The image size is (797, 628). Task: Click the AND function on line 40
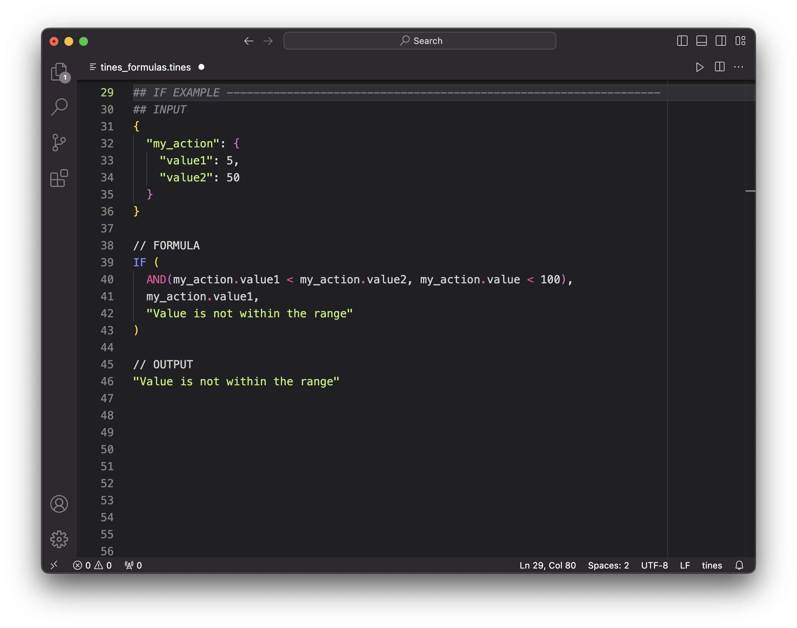pyautogui.click(x=156, y=280)
